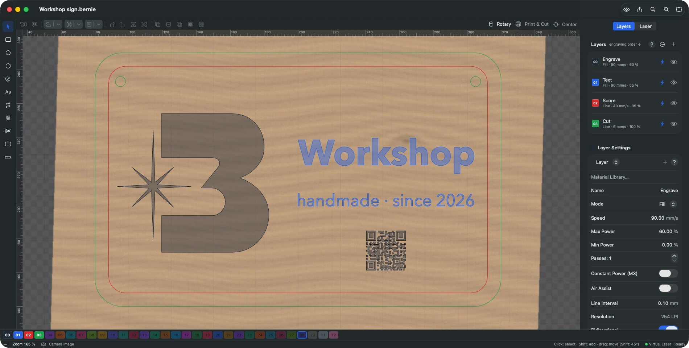
Task: Click the zoom in magnifier icon
Action: pos(666,9)
